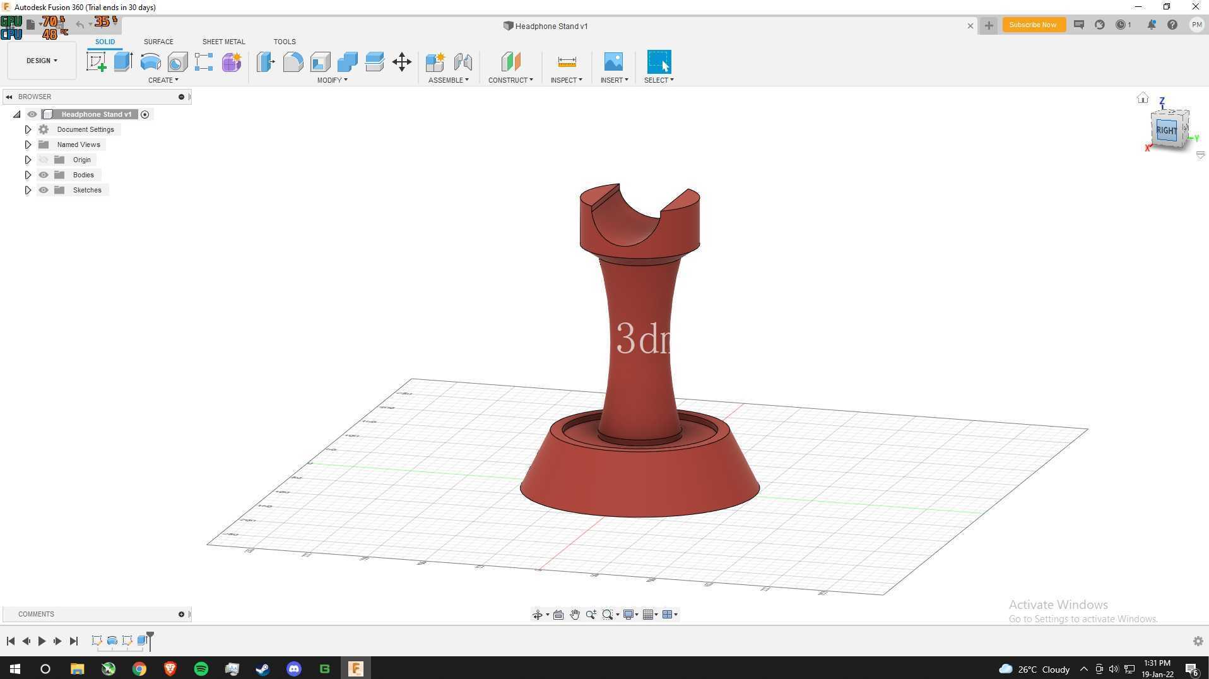1209x679 pixels.
Task: Switch to the SOLID tab
Action: 105,42
